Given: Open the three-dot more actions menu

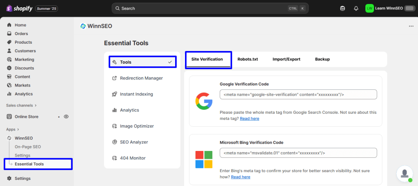Looking at the screenshot, I should (x=411, y=26).
